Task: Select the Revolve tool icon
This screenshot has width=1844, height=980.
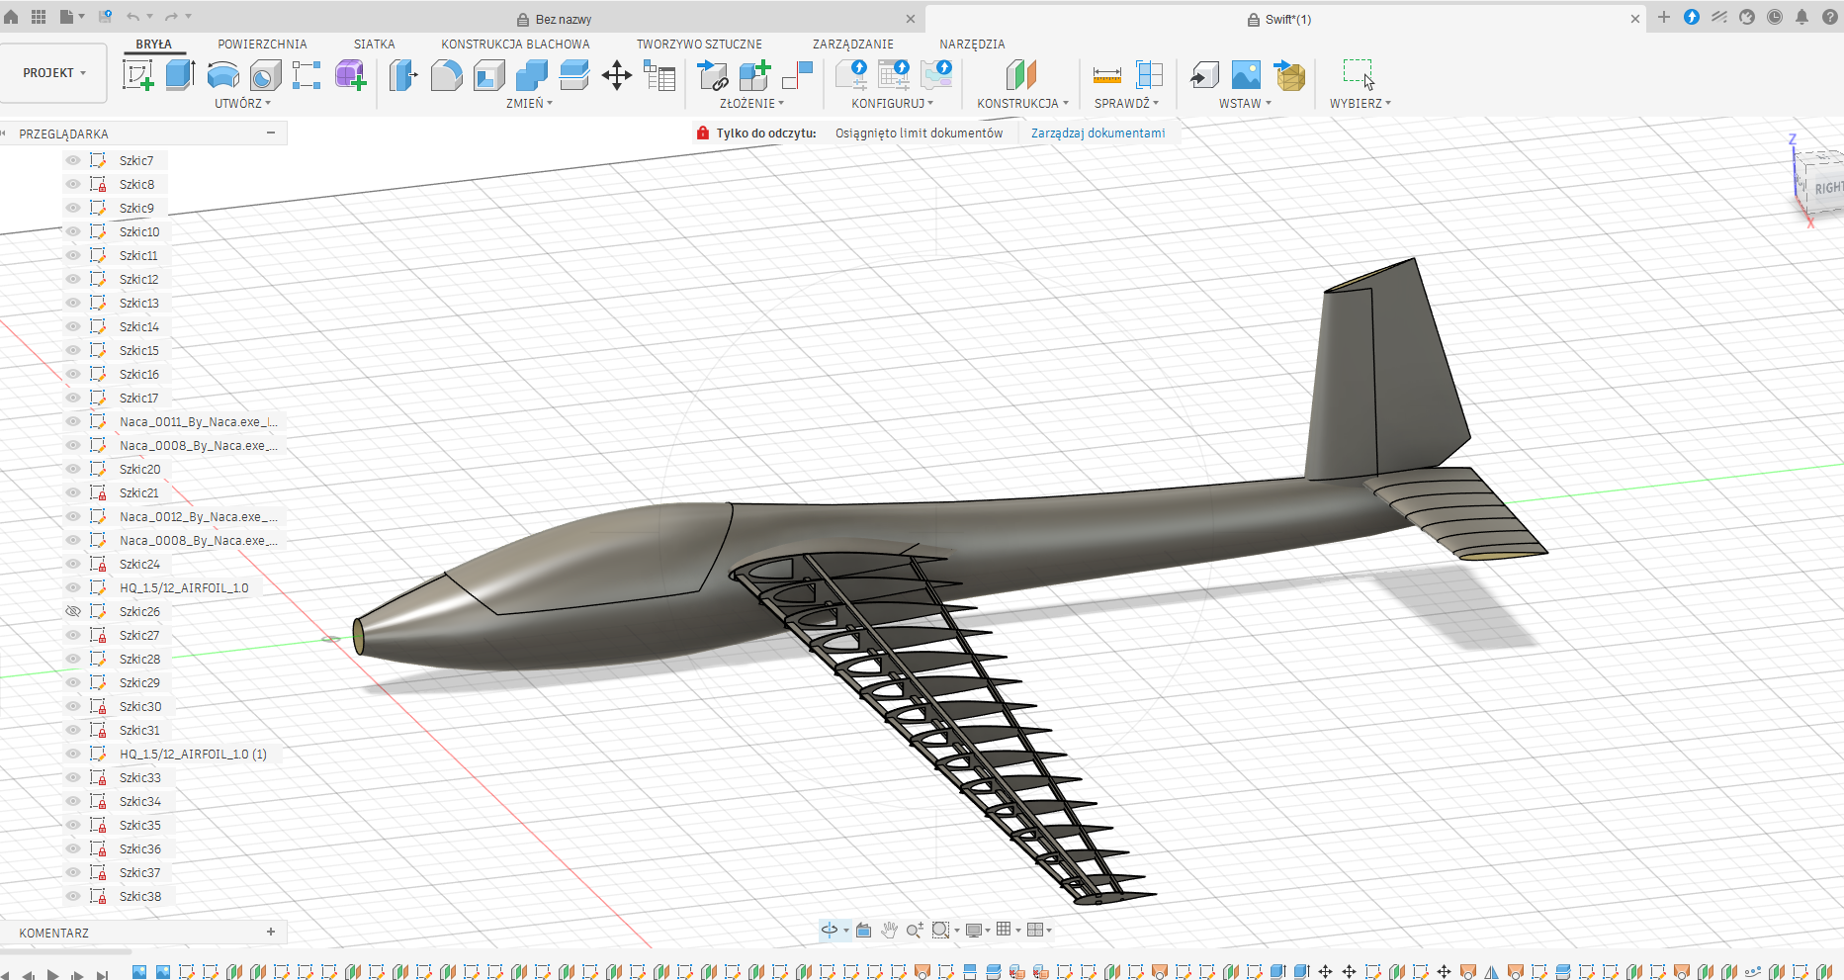Action: pos(222,75)
